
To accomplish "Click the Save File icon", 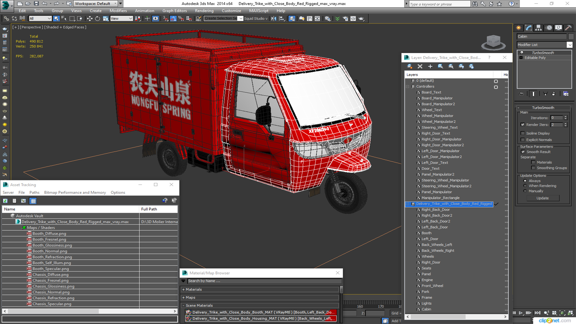I will pos(36,4).
